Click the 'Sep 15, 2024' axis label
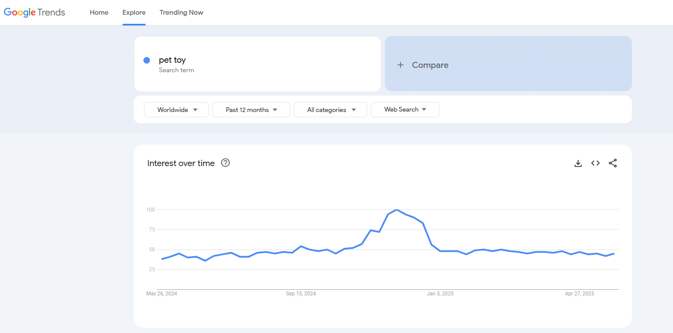673x333 pixels. tap(301, 294)
